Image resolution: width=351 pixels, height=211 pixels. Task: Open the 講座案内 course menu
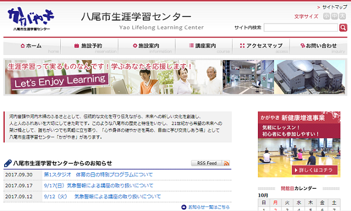(204, 47)
